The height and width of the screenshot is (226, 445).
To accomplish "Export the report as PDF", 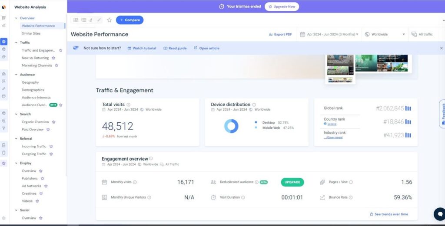I will coord(280,34).
